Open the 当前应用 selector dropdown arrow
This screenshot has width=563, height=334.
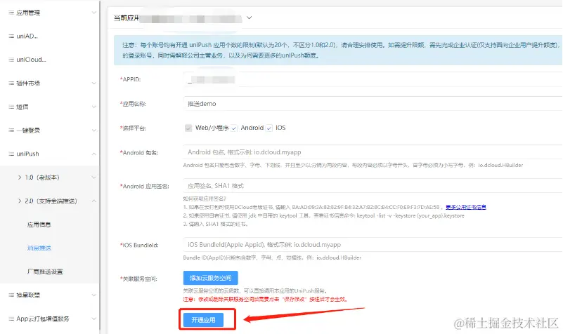click(x=249, y=18)
